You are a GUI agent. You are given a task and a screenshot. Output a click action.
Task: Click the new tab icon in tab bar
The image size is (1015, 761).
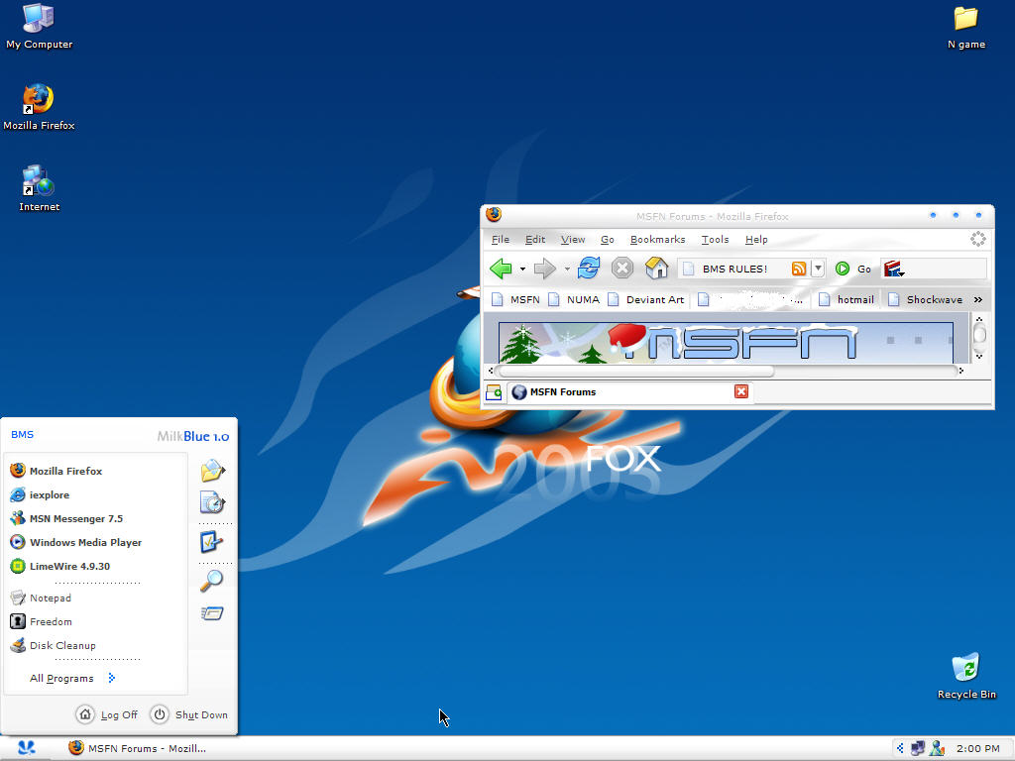[x=494, y=392]
